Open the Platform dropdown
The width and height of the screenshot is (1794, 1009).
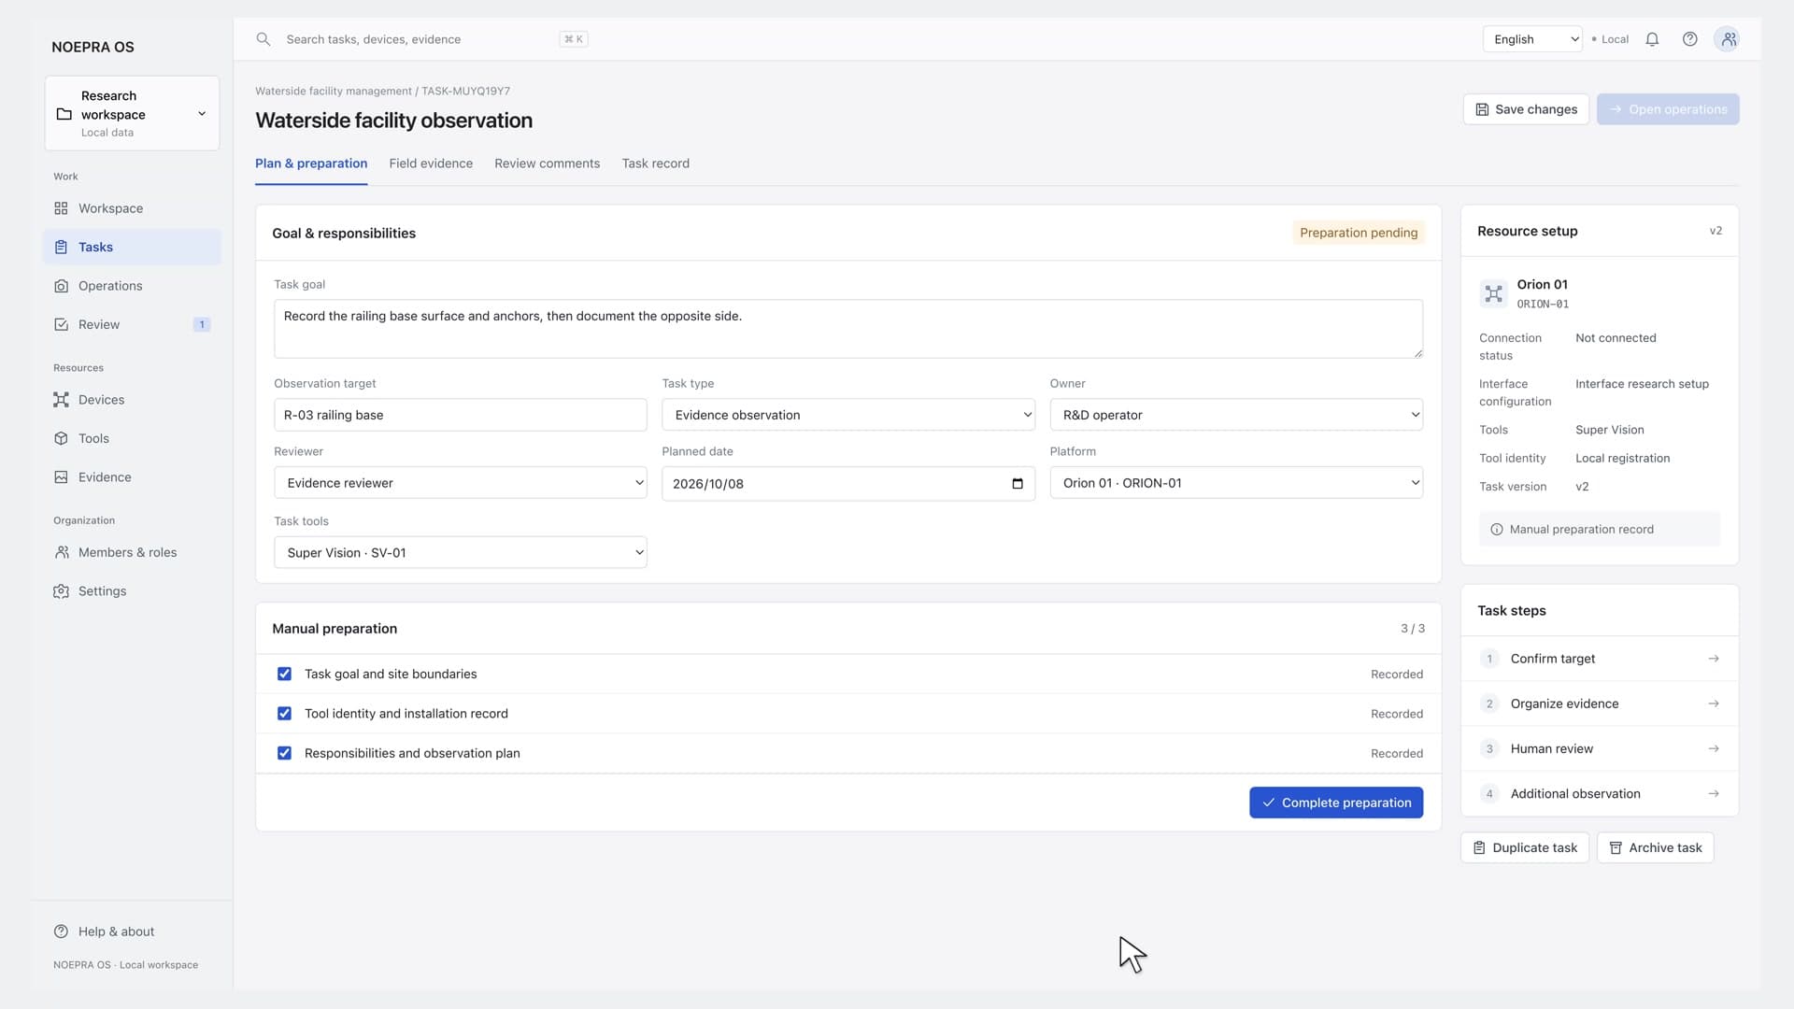tap(1236, 483)
